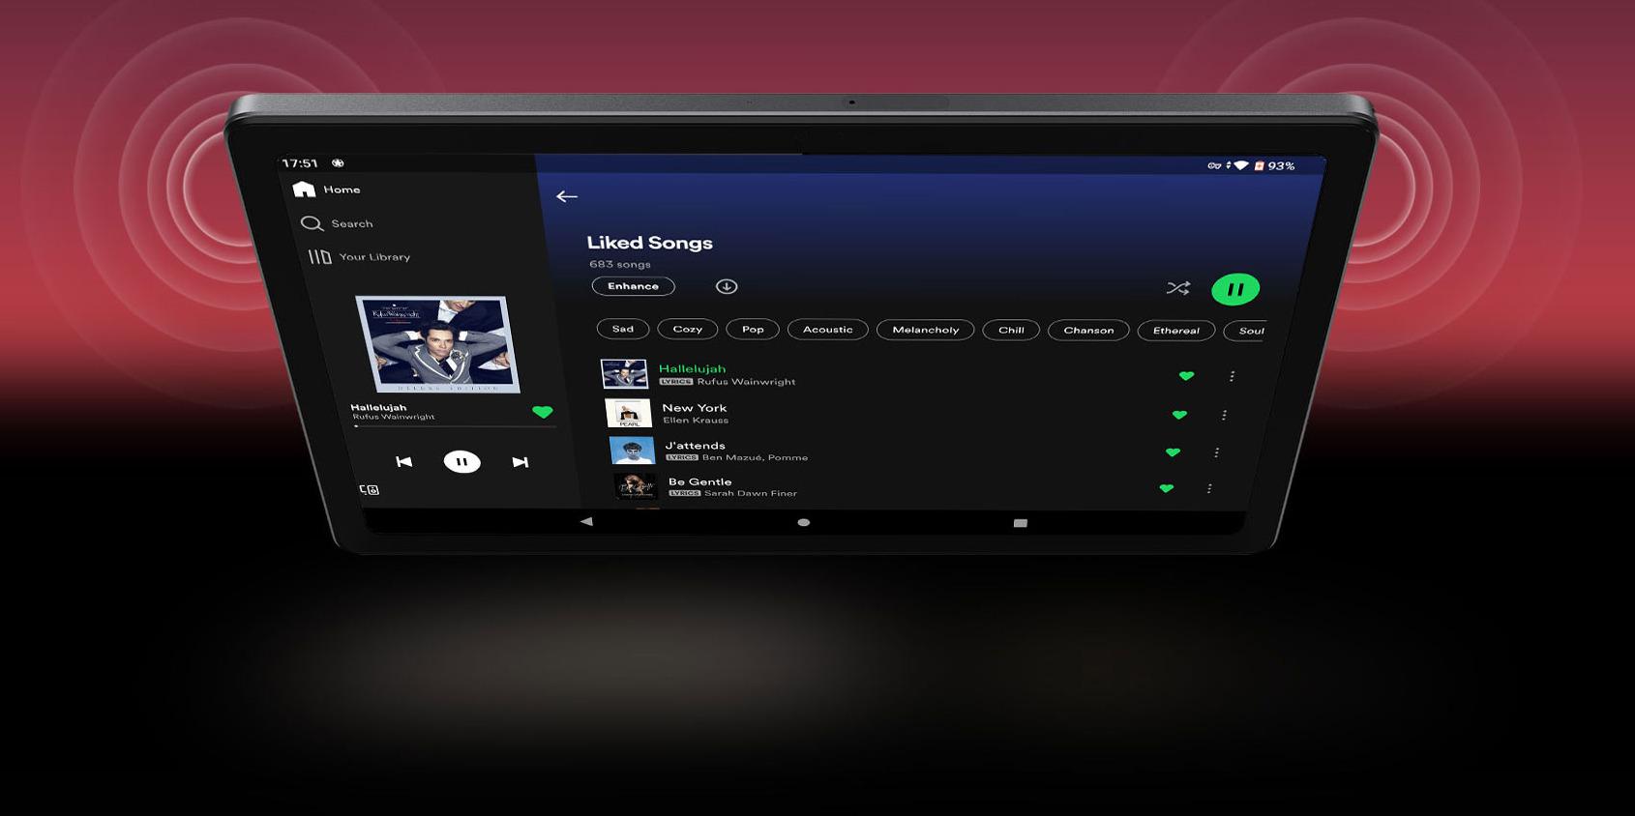Open the connect to device icon

click(x=370, y=490)
